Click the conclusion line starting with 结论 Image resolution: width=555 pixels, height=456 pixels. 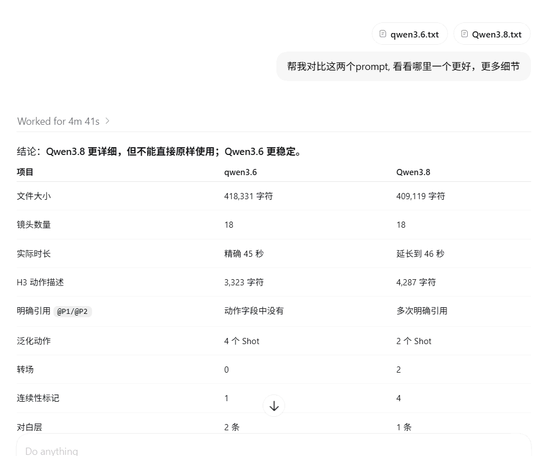coord(159,152)
